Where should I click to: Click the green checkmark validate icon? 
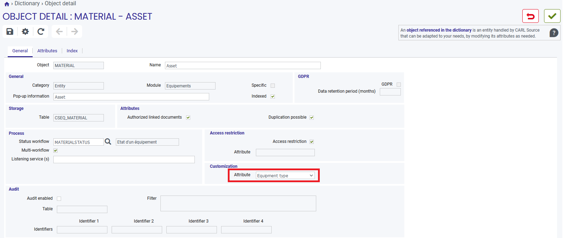click(552, 16)
